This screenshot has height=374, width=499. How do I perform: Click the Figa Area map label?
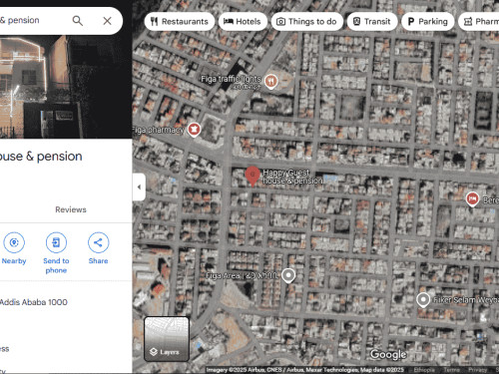(x=242, y=276)
